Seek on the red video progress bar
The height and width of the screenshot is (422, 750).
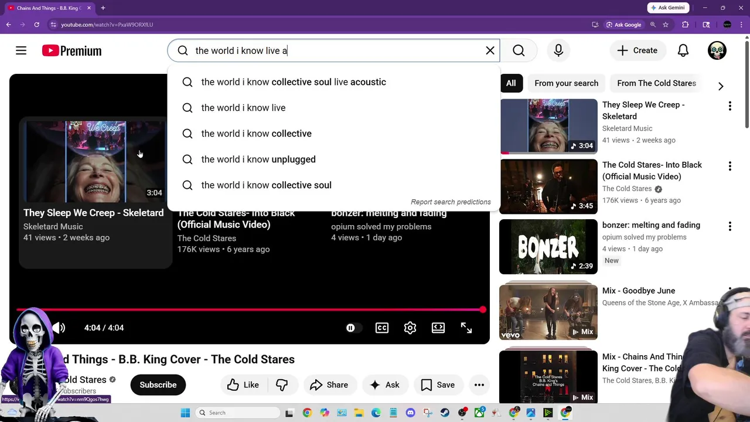click(x=249, y=309)
